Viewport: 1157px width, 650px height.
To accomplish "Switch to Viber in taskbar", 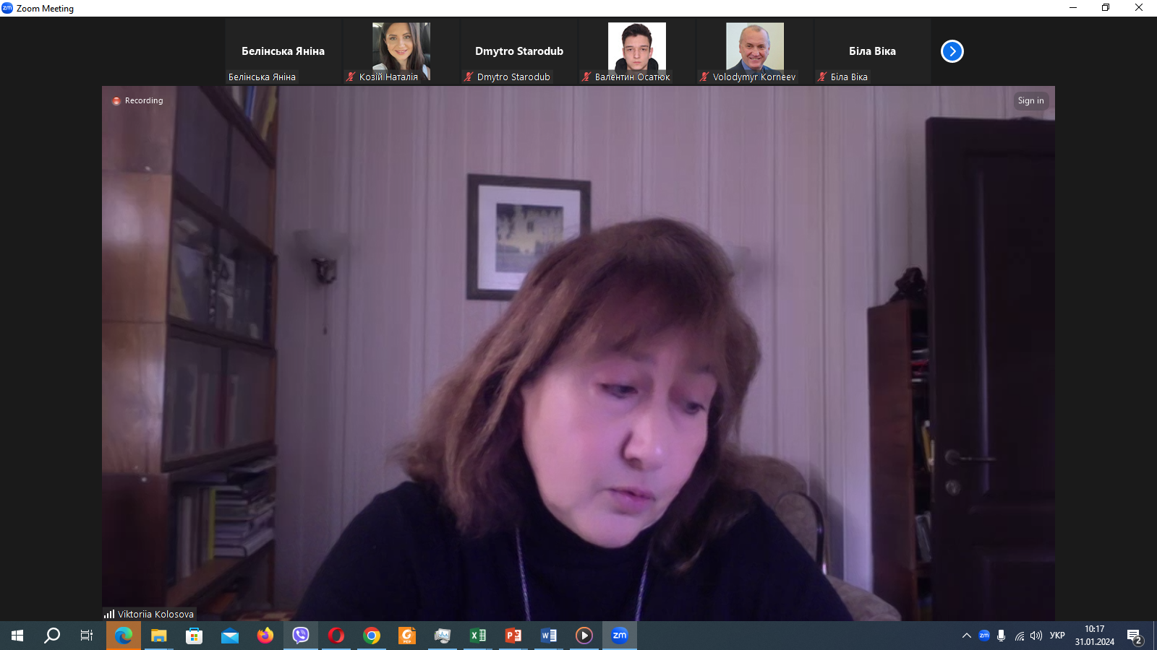I will (301, 636).
